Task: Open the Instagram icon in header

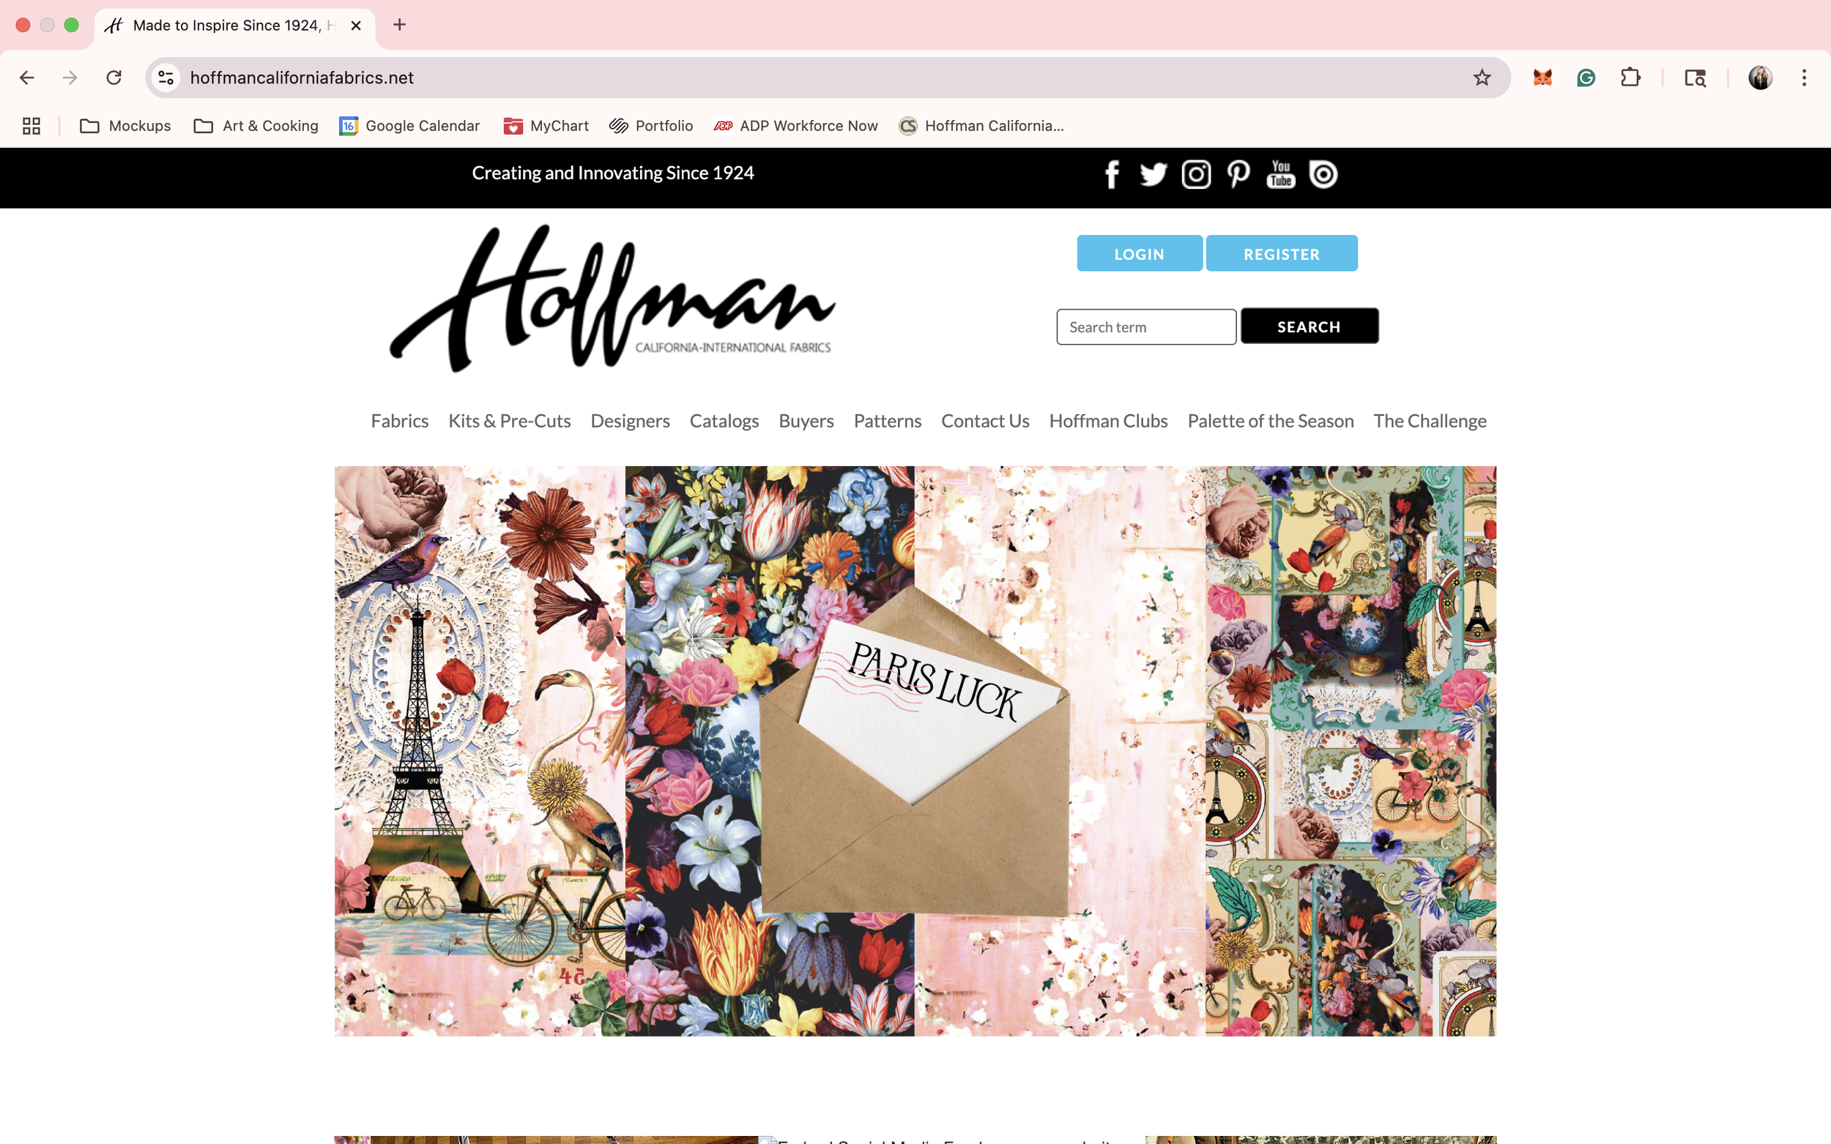Action: (x=1196, y=175)
